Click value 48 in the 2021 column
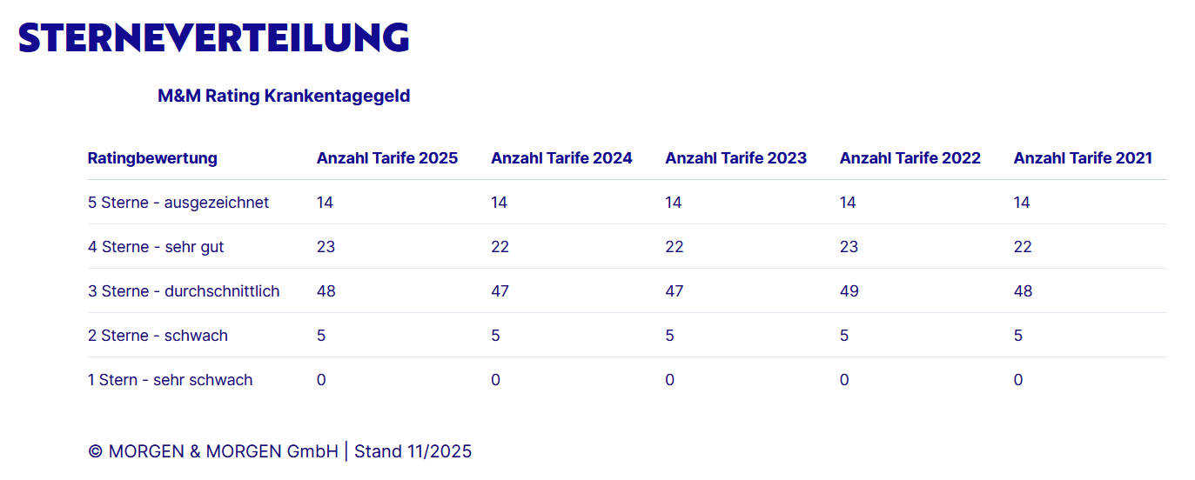 [x=1023, y=291]
